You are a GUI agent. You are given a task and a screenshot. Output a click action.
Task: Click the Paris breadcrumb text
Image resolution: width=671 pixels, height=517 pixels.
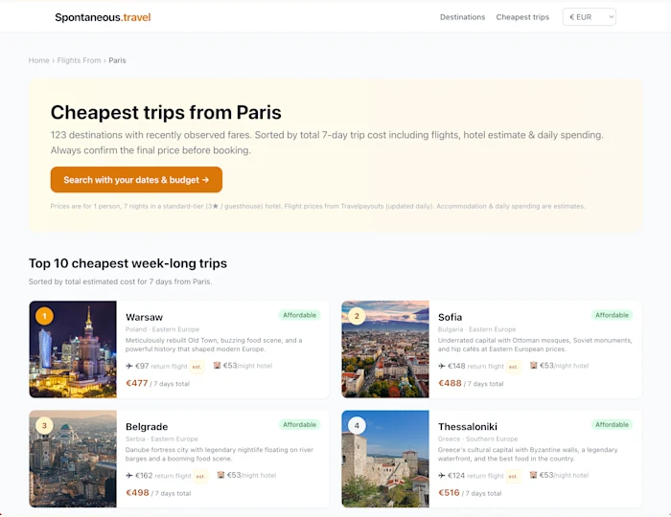click(117, 60)
